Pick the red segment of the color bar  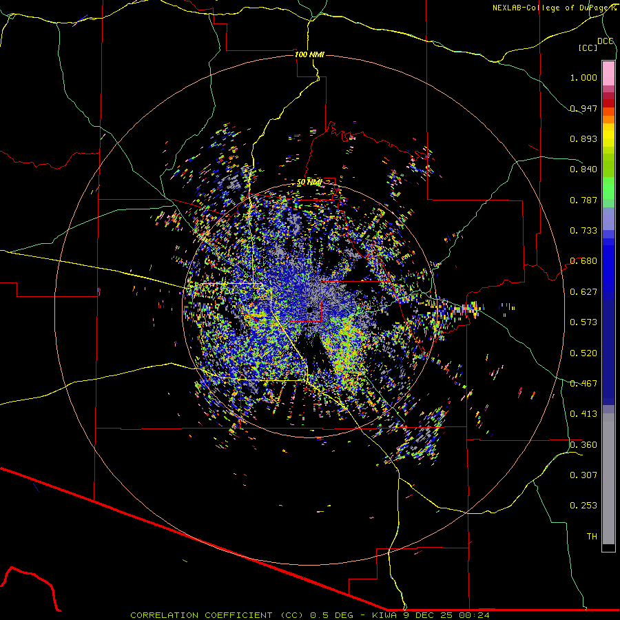(x=608, y=103)
